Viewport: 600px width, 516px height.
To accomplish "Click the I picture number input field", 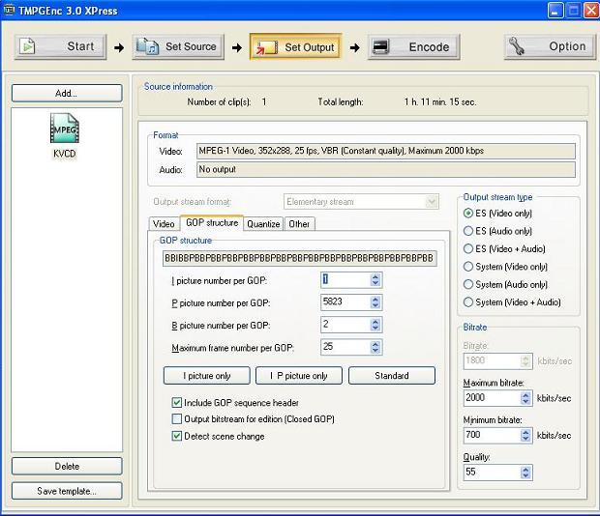I will pos(345,280).
